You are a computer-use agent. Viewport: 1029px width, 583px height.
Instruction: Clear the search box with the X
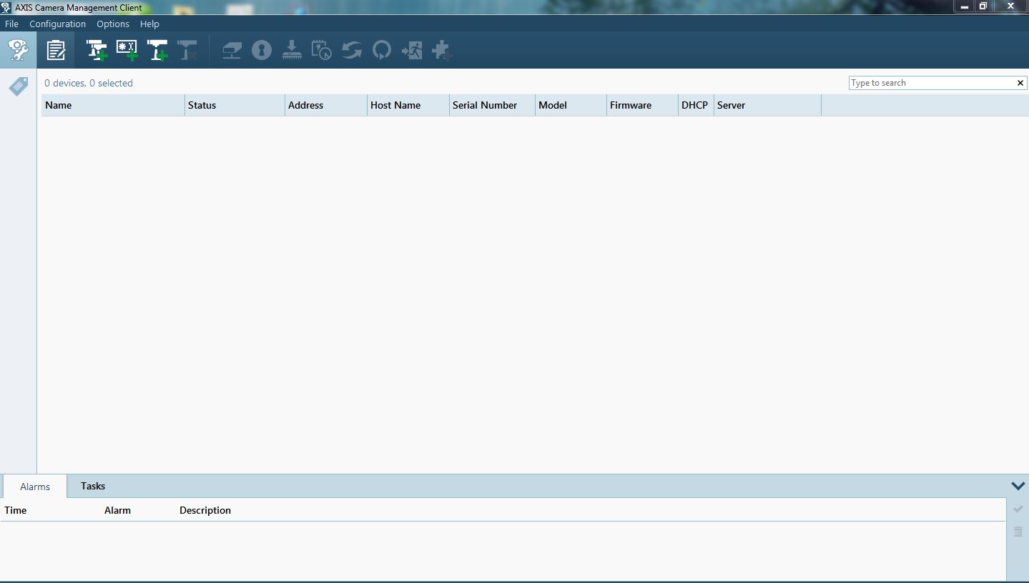(1020, 83)
